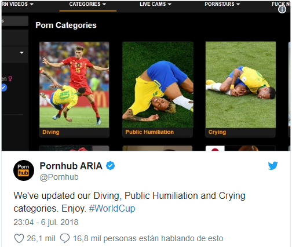The width and height of the screenshot is (292, 247).
Task: Open the Categories dropdown menu
Action: point(87,4)
